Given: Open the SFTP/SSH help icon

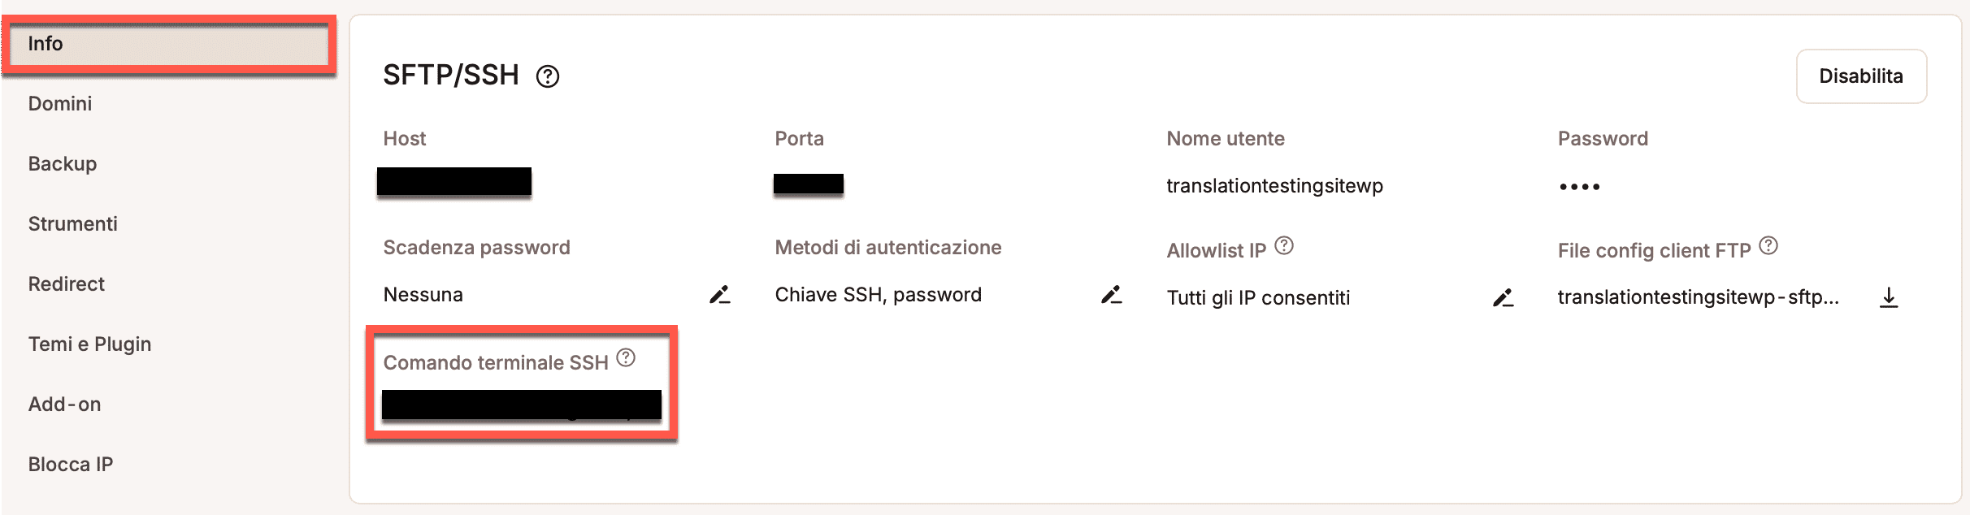Looking at the screenshot, I should [548, 76].
